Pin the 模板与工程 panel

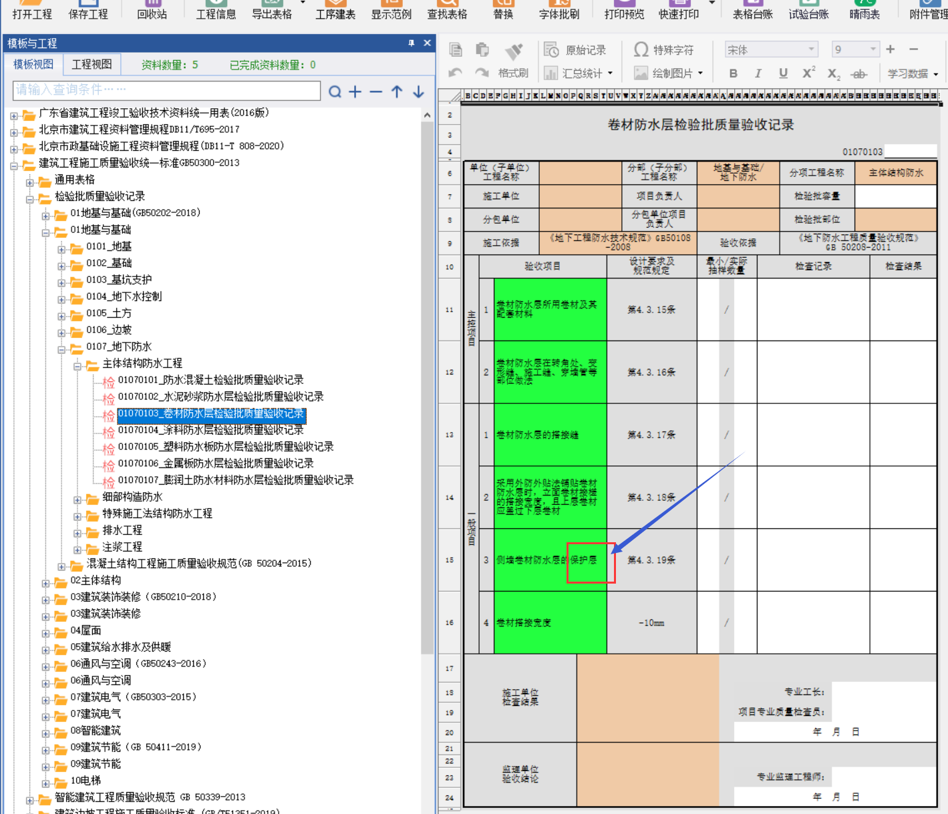(x=411, y=43)
